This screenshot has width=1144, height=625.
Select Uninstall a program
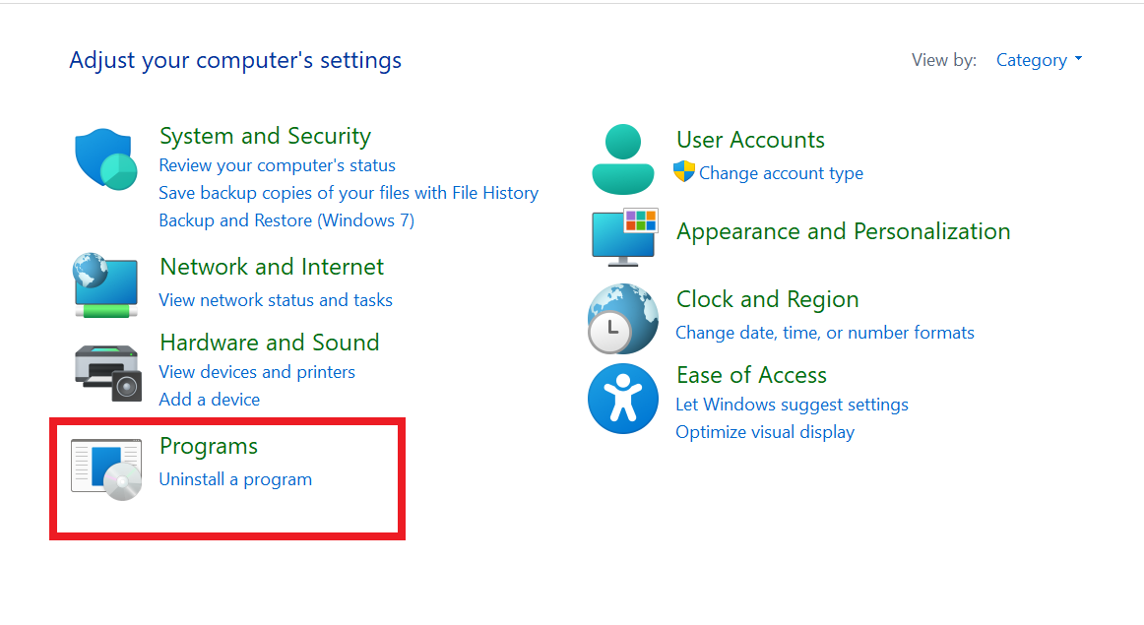coord(235,479)
